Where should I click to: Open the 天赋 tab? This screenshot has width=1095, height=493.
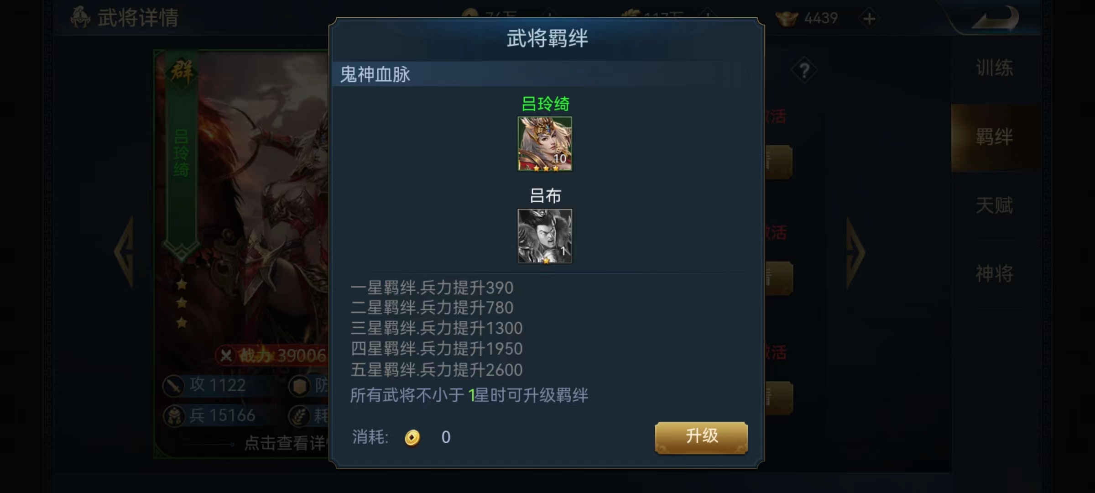pyautogui.click(x=994, y=205)
